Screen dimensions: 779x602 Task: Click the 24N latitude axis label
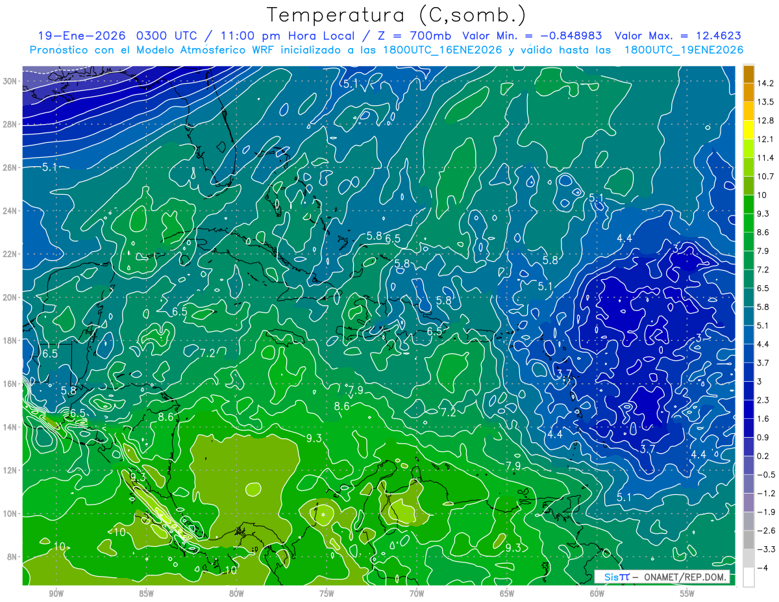[11, 210]
